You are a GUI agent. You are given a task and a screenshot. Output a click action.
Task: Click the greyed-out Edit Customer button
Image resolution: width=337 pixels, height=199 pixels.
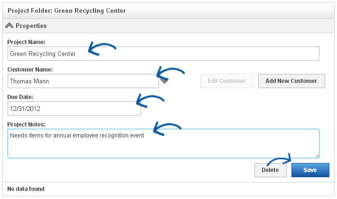coord(227,81)
